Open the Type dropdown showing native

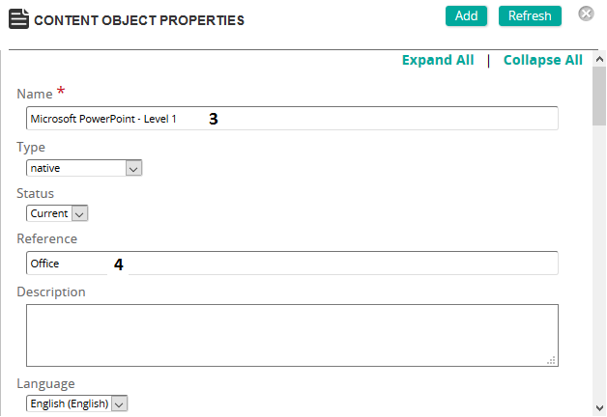click(x=84, y=168)
